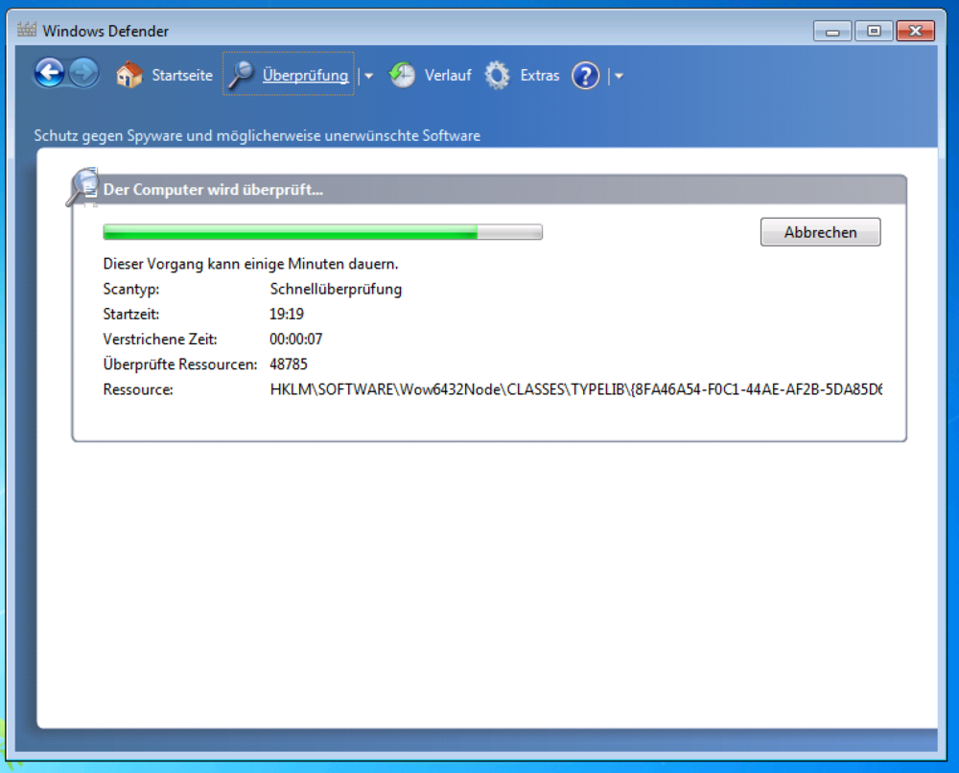Click the forward navigation arrow
The image size is (959, 773).
(84, 74)
